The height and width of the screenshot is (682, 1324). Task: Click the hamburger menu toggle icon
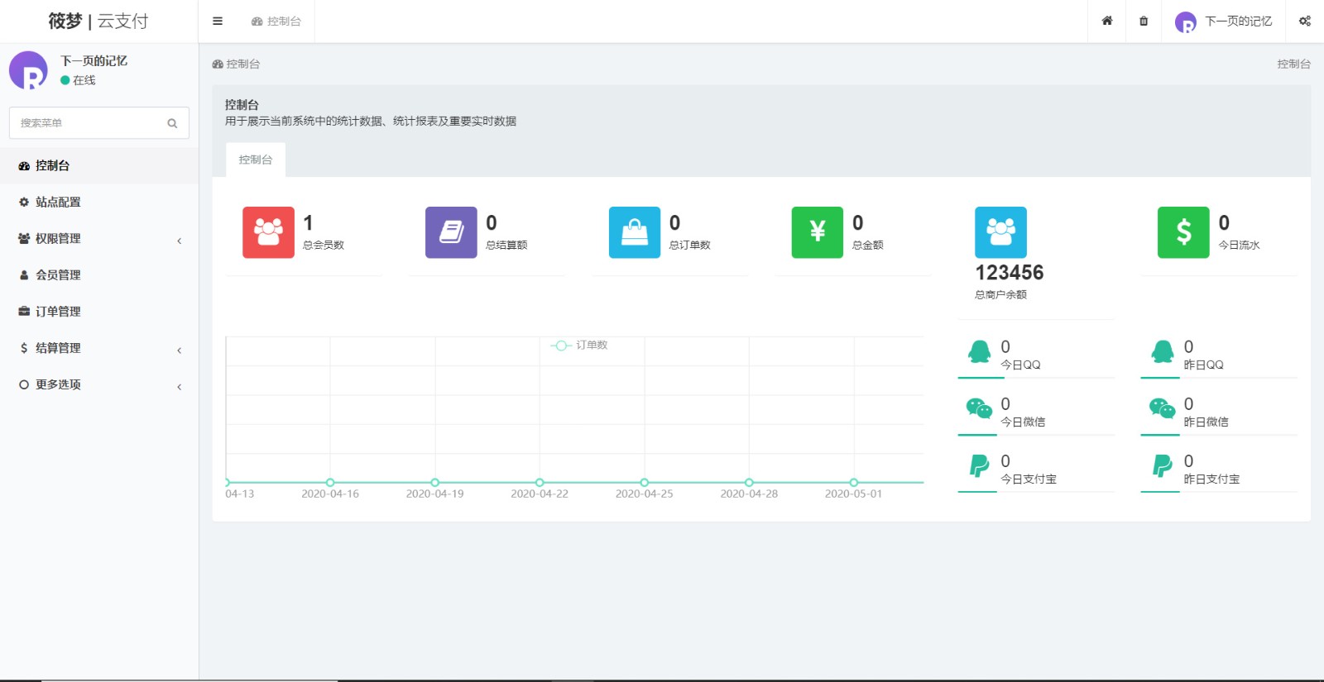pos(218,21)
